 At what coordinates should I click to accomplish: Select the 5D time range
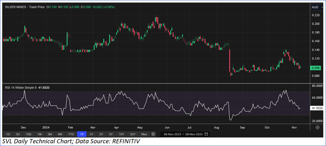(x=18, y=134)
